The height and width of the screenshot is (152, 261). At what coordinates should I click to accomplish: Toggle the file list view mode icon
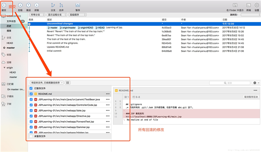click(x=67, y=83)
